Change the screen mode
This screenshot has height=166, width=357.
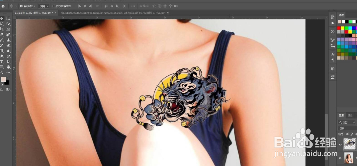[8, 89]
